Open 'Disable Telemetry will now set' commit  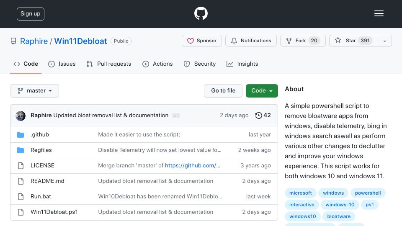click(x=160, y=150)
